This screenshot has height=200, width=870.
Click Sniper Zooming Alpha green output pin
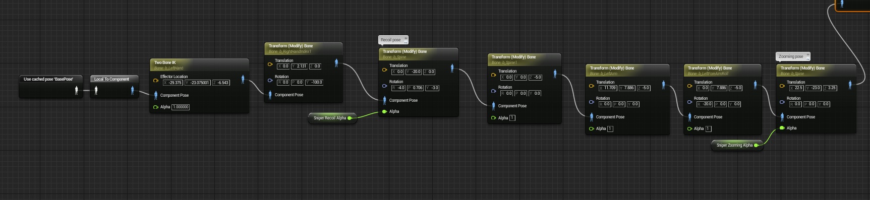coord(756,145)
